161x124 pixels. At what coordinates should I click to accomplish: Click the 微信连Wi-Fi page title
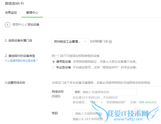tap(14, 4)
